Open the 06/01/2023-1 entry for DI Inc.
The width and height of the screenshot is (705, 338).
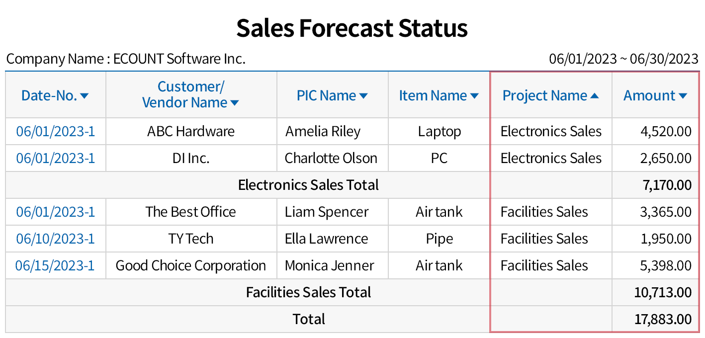tap(55, 159)
